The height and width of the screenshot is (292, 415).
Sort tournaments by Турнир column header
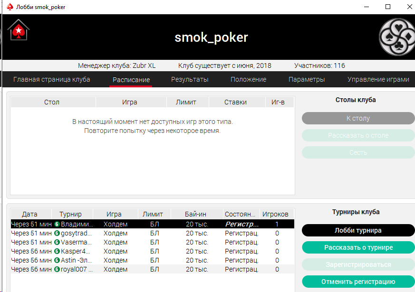pyautogui.click(x=72, y=214)
